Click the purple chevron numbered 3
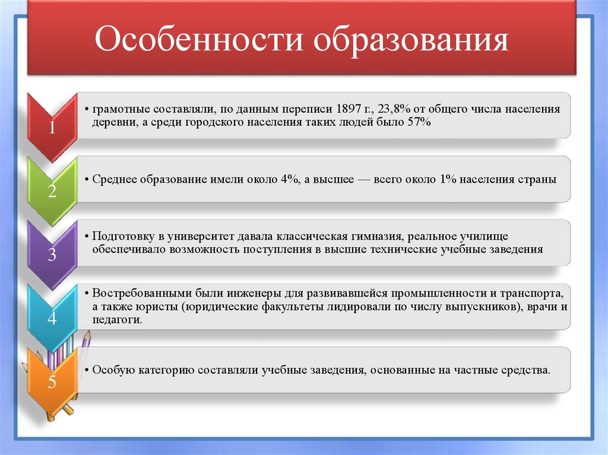Image resolution: width=608 pixels, height=455 pixels. (52, 254)
